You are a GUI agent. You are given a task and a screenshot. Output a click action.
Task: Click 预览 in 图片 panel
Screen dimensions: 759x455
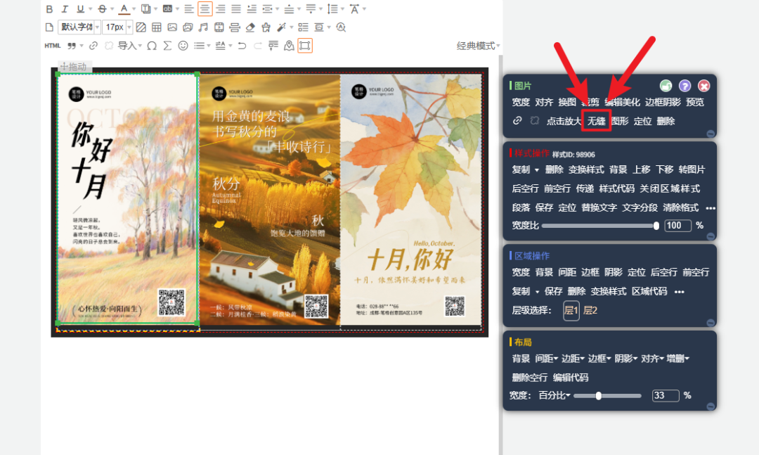click(695, 102)
